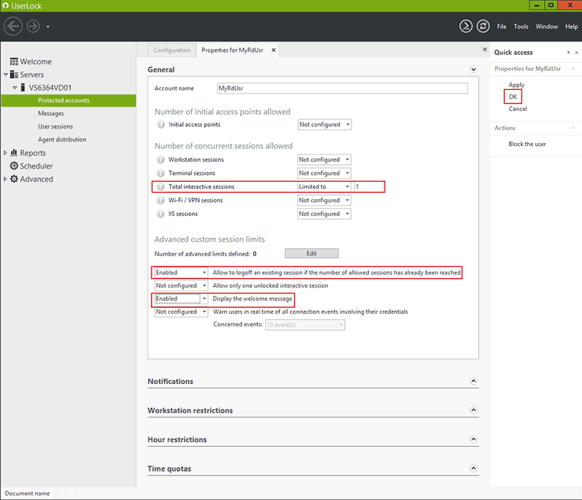This screenshot has width=582, height=500.
Task: Expand the Reports tree node
Action: (5, 153)
